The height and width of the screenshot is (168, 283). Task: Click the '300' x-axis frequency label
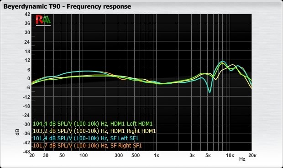pyautogui.click(x=119, y=155)
